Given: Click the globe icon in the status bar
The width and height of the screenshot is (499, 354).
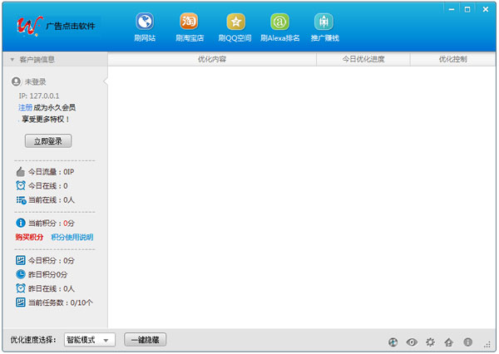Looking at the screenshot, I should pos(393,342).
